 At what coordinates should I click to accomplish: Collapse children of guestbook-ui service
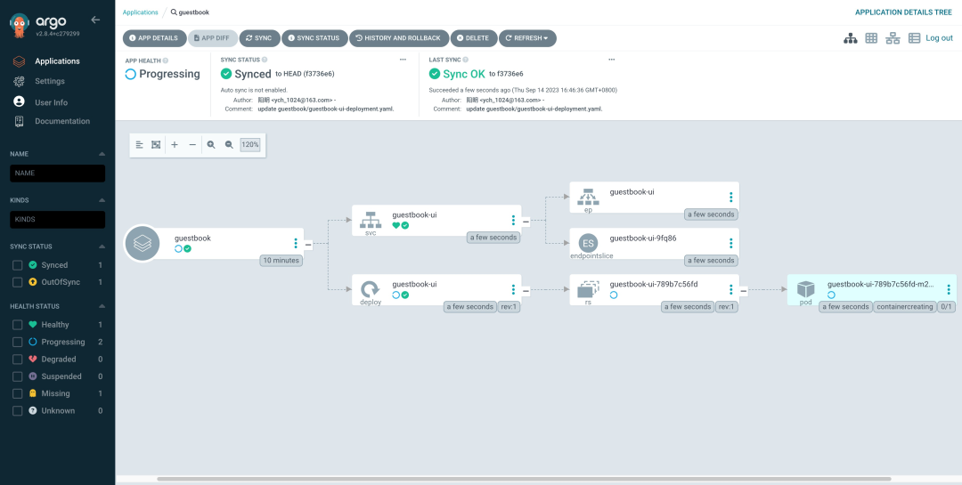pos(526,221)
